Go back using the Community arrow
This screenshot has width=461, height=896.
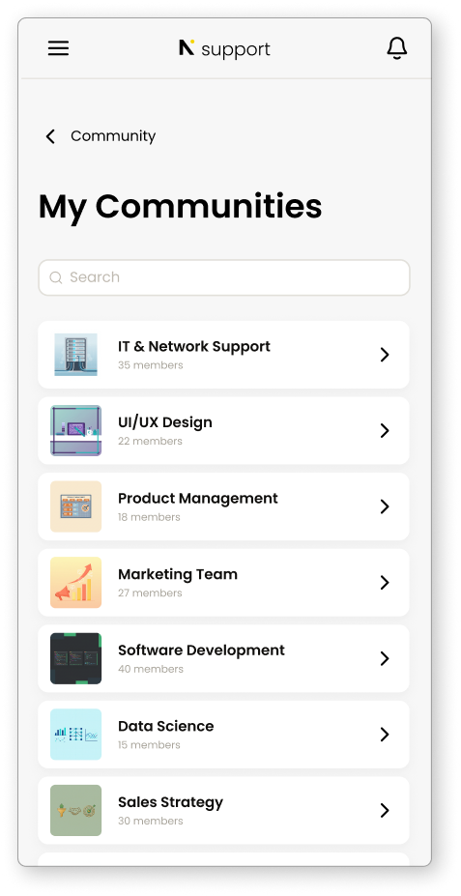tap(50, 136)
